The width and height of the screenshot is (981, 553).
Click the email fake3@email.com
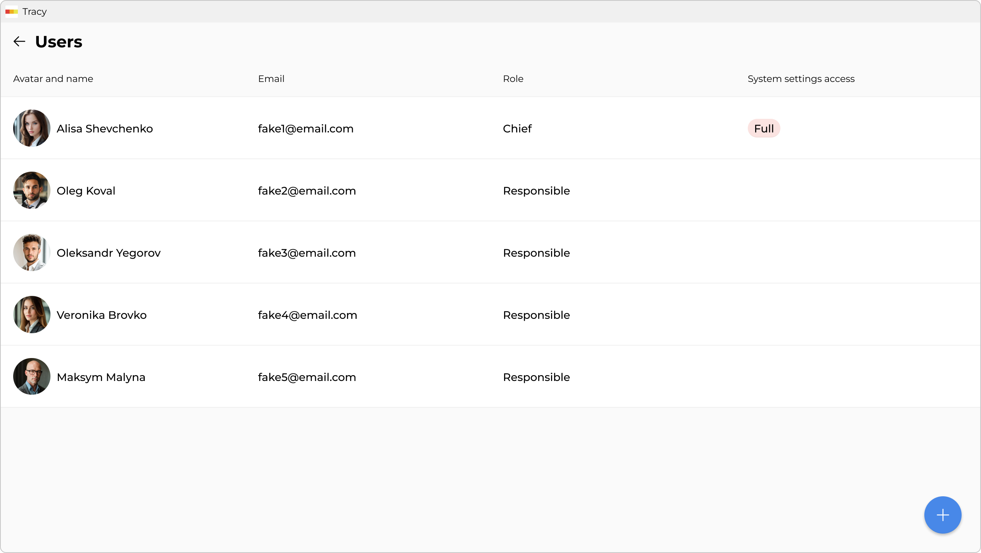point(307,253)
